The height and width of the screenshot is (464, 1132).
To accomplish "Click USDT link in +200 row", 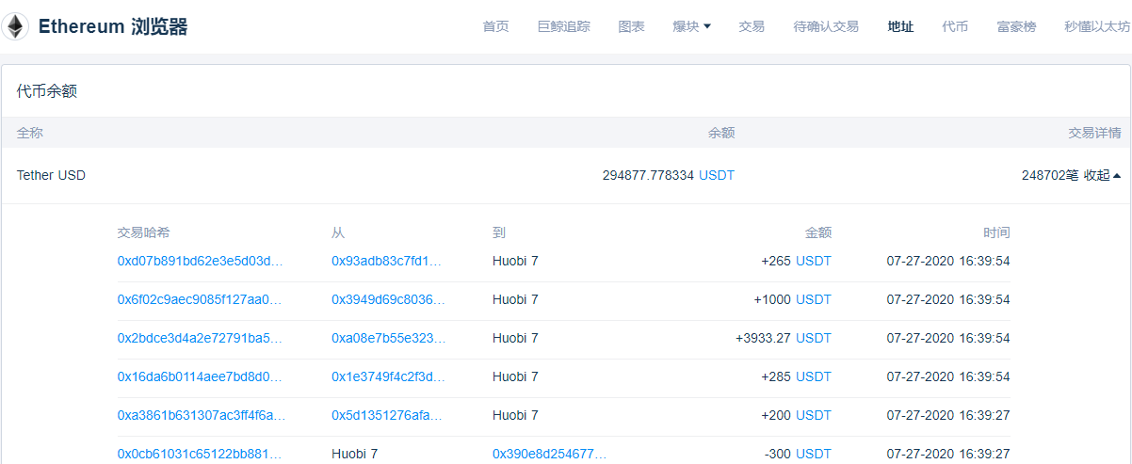I will click(x=814, y=415).
